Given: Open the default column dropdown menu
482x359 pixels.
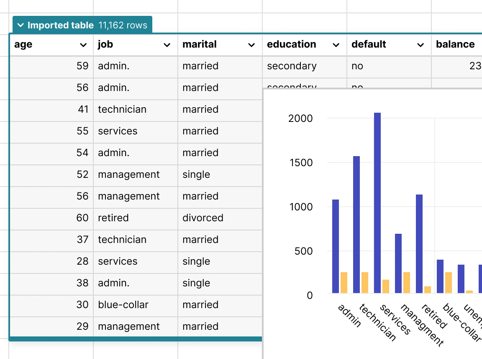Looking at the screenshot, I should [x=420, y=45].
